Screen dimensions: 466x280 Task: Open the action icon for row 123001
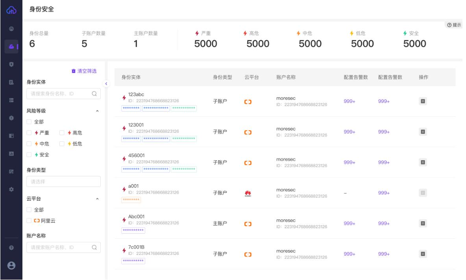click(423, 132)
